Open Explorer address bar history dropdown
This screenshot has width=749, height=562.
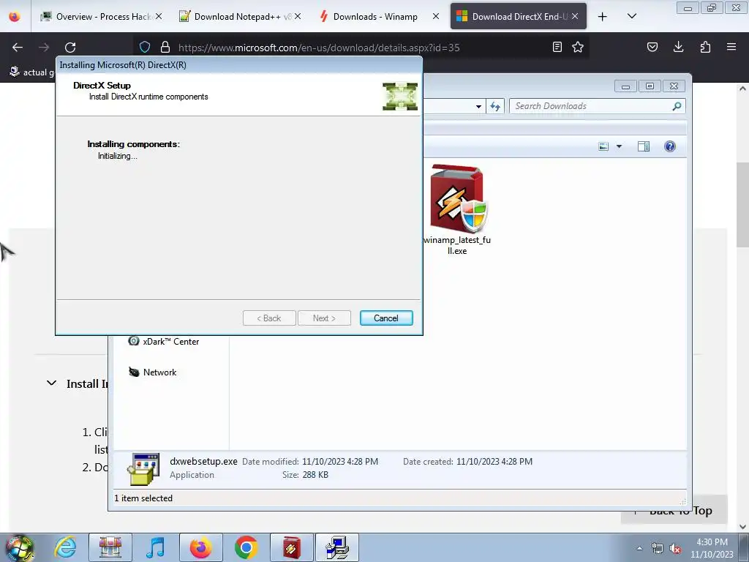(x=478, y=107)
